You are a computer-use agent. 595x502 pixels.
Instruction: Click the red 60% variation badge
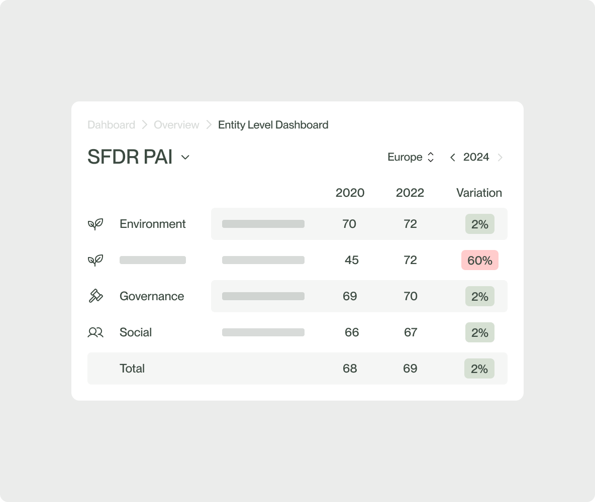(x=479, y=260)
